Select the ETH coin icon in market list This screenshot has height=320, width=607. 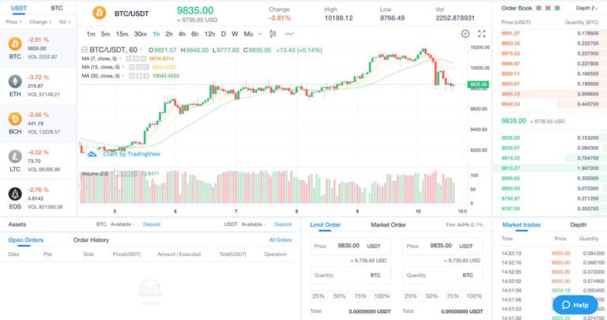coord(15,81)
